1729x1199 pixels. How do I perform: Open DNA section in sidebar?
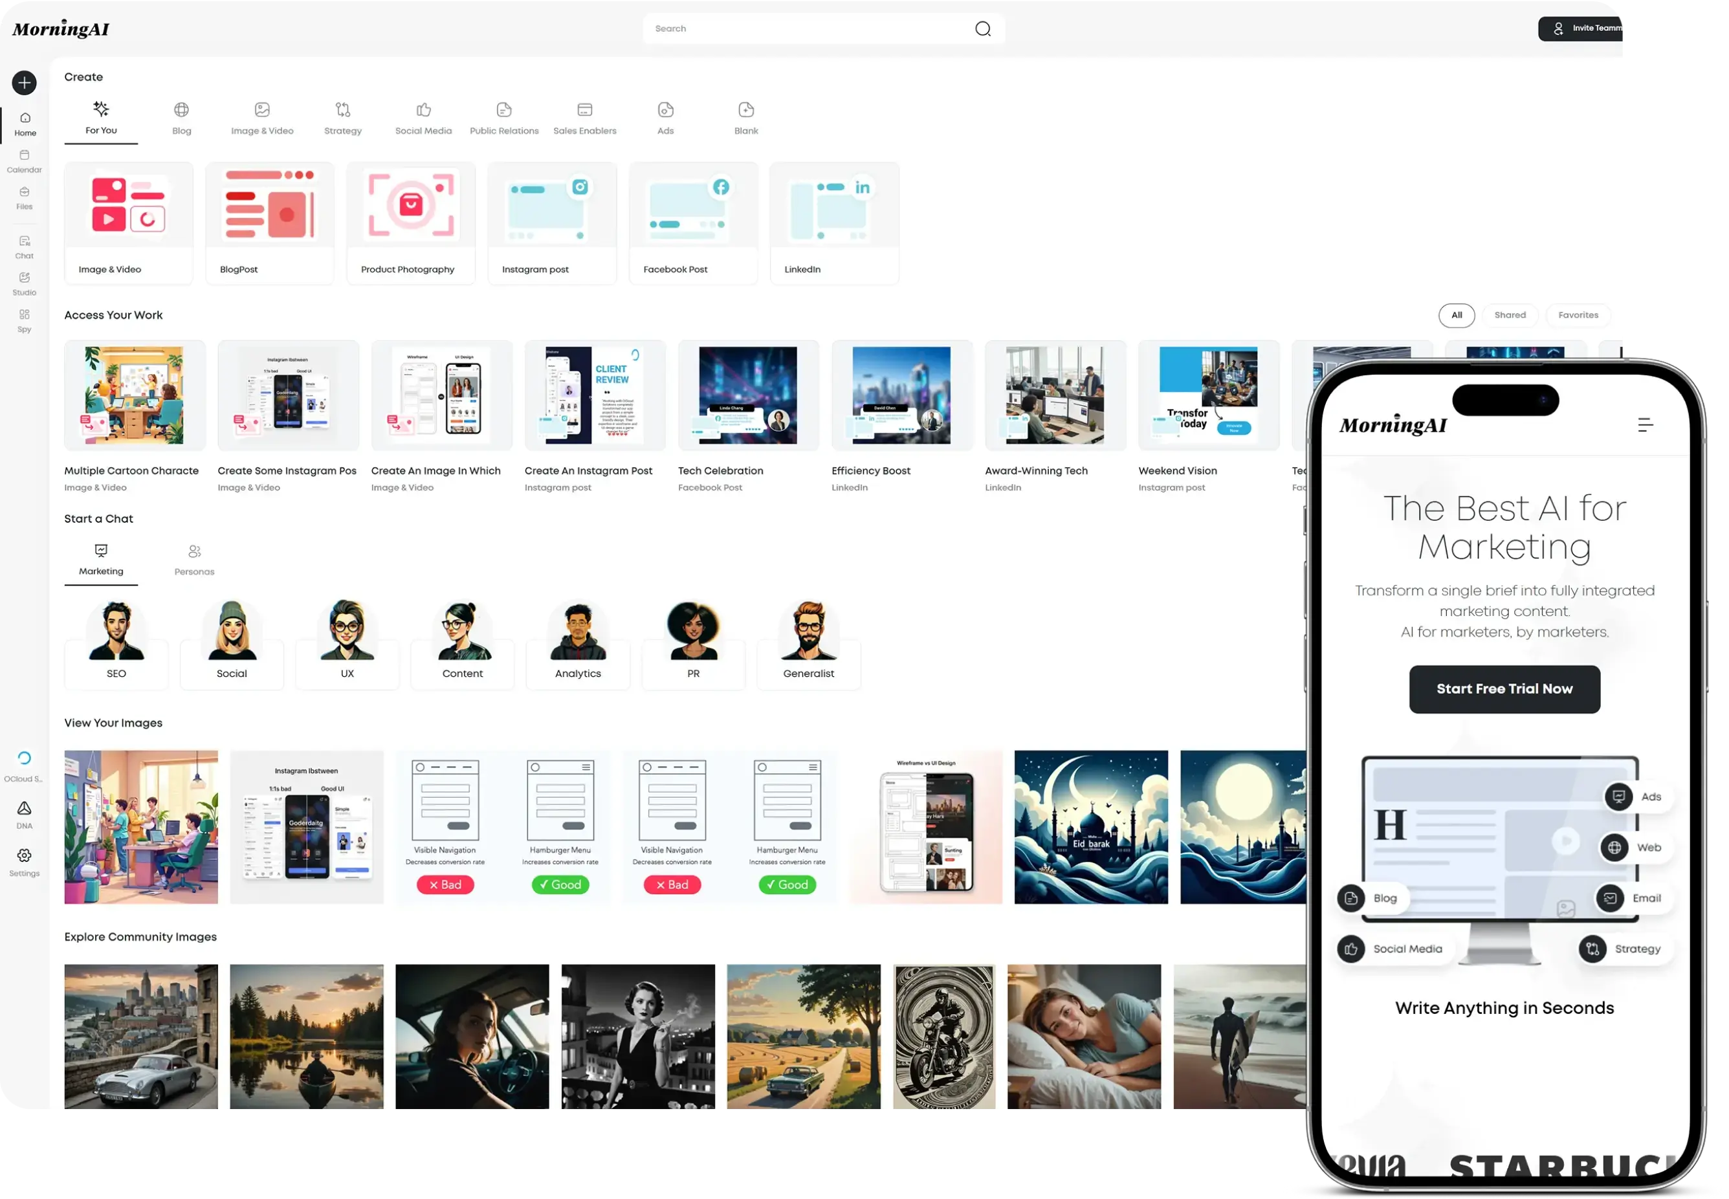[x=24, y=815]
